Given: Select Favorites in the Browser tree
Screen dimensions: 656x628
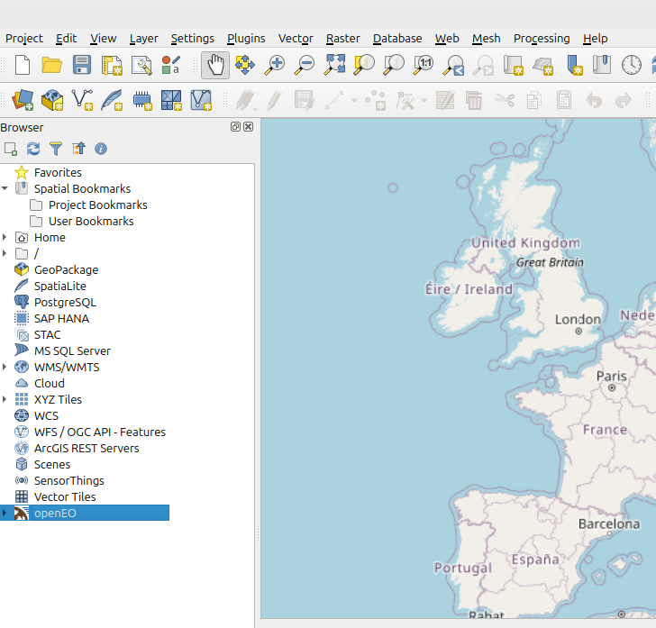Looking at the screenshot, I should pyautogui.click(x=58, y=172).
